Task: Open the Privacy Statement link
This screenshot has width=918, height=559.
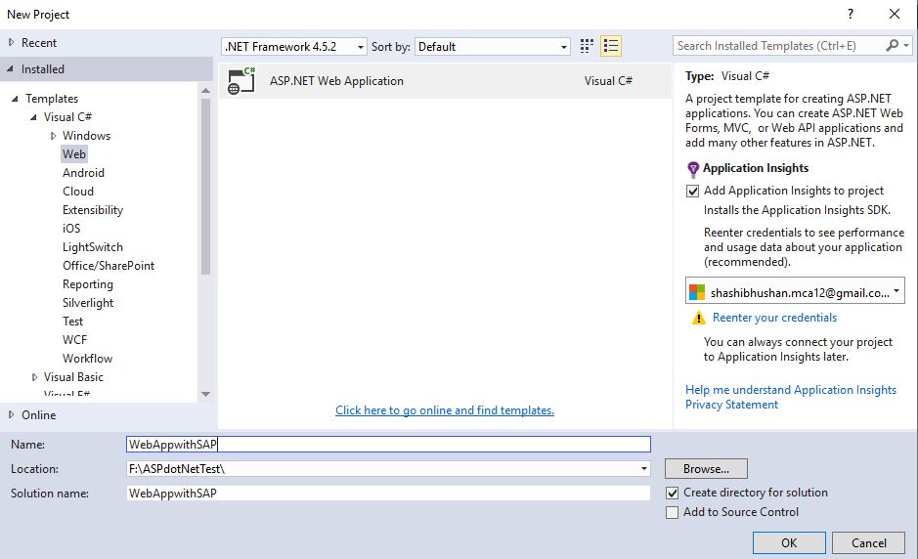Action: click(x=732, y=405)
